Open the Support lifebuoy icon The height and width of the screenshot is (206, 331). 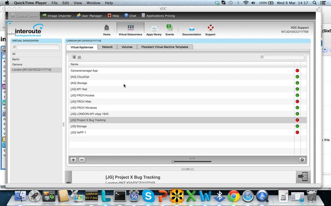click(210, 30)
